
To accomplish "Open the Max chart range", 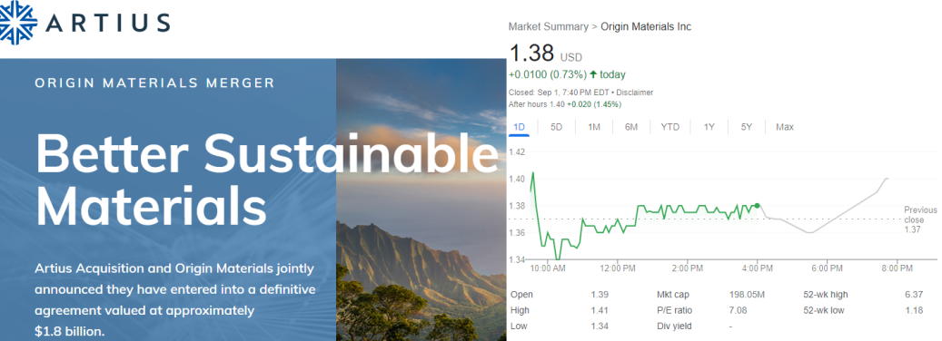I will pos(785,127).
